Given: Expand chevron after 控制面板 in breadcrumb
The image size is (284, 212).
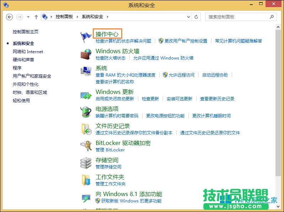Looking at the screenshot, I should click(x=77, y=17).
